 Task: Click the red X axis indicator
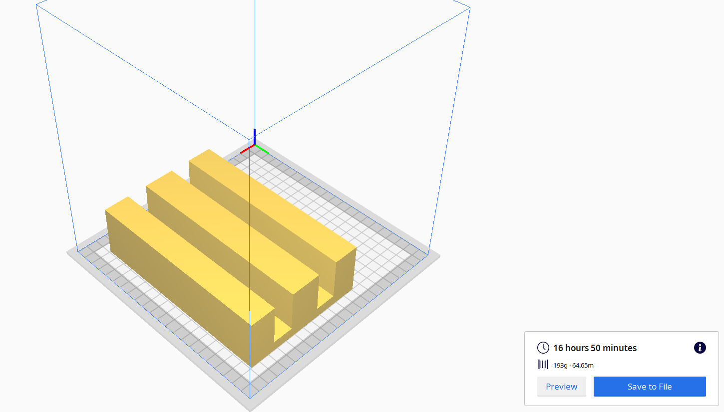246,149
